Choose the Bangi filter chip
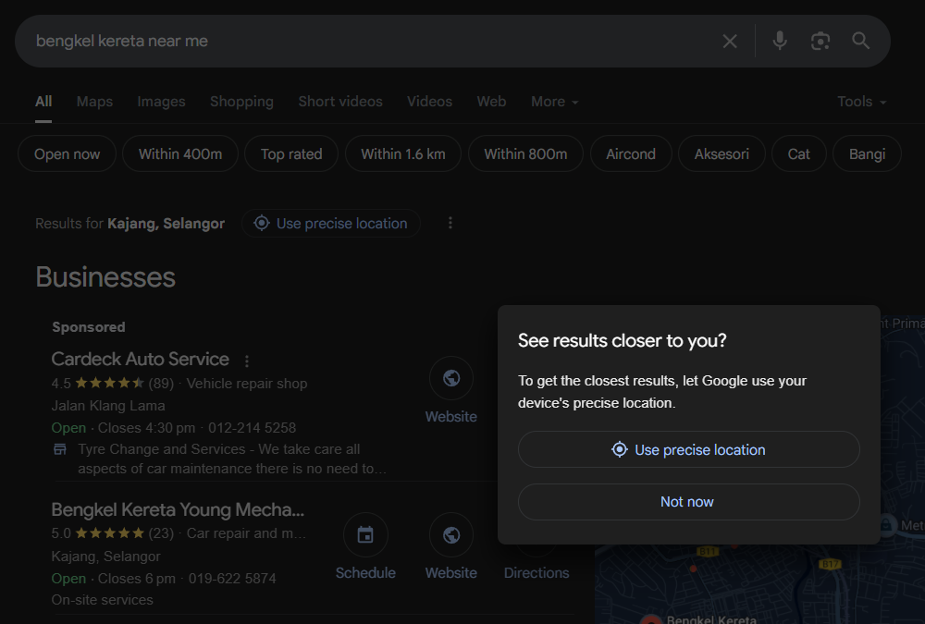 tap(868, 154)
